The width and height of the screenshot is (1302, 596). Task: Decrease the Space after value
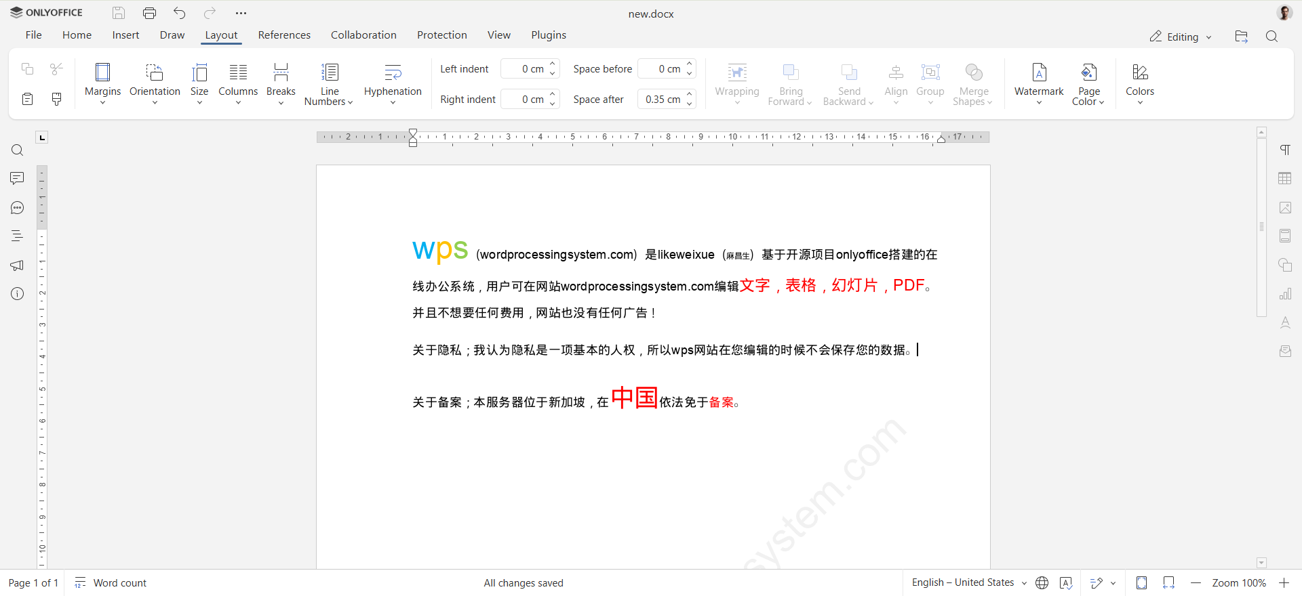[690, 104]
